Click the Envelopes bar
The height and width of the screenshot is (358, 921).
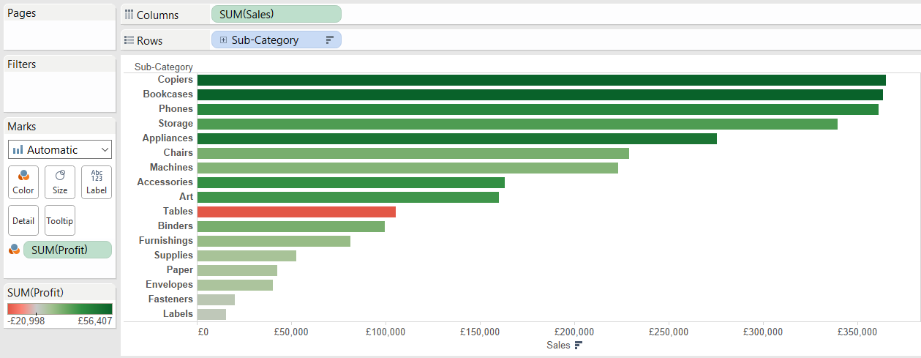pyautogui.click(x=235, y=285)
